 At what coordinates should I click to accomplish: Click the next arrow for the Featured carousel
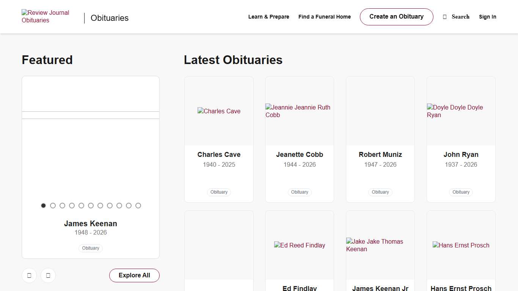(x=48, y=275)
